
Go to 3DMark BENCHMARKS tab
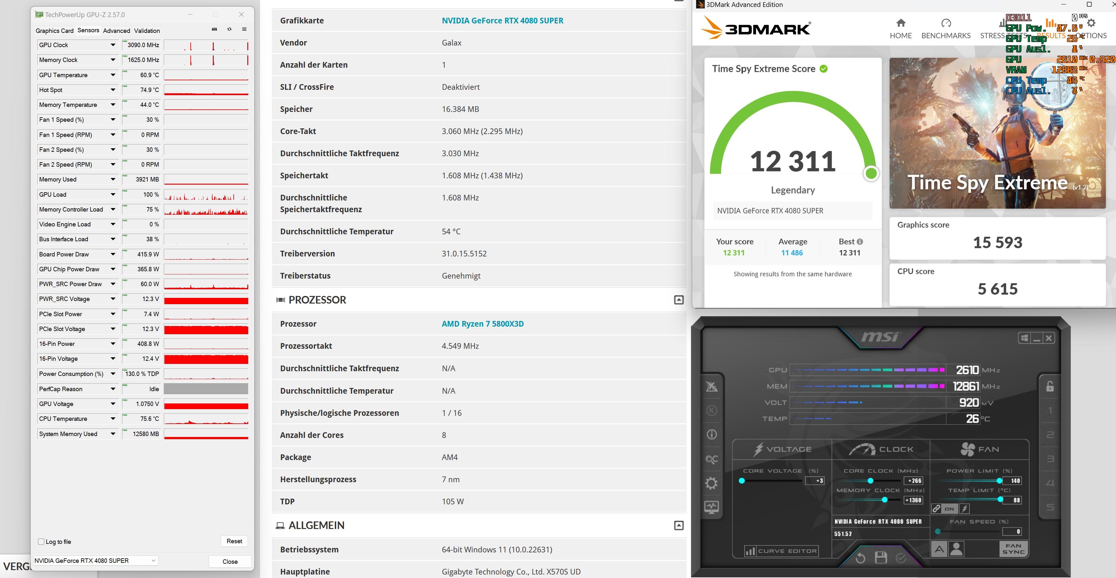pos(946,29)
